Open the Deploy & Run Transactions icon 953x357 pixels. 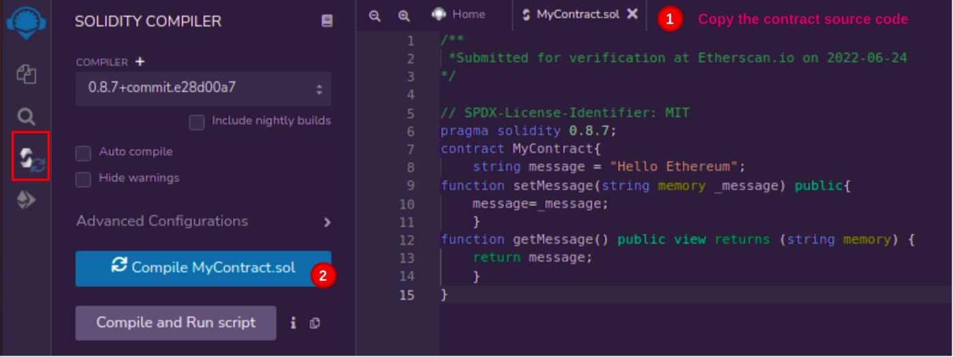point(26,200)
